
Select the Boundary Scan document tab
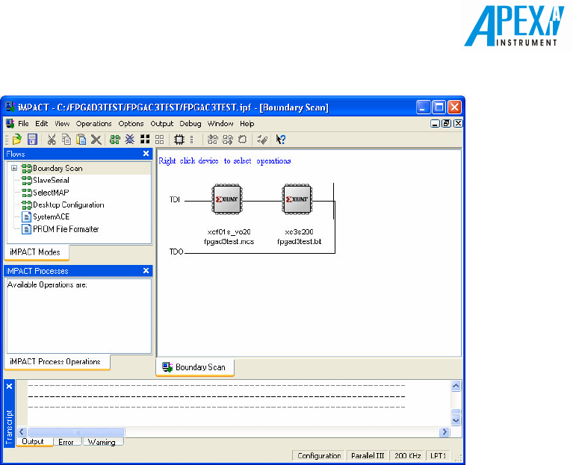[x=195, y=367]
